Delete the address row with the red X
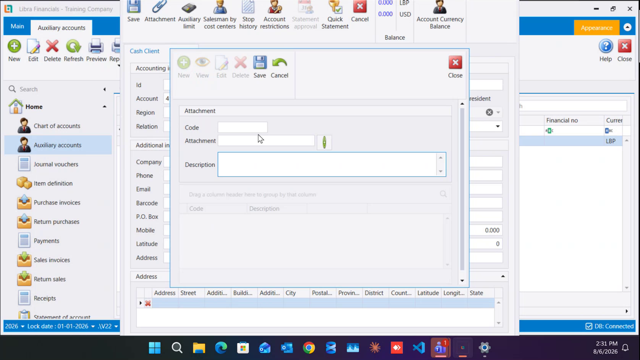Viewport: 640px width, 360px height. (x=148, y=303)
